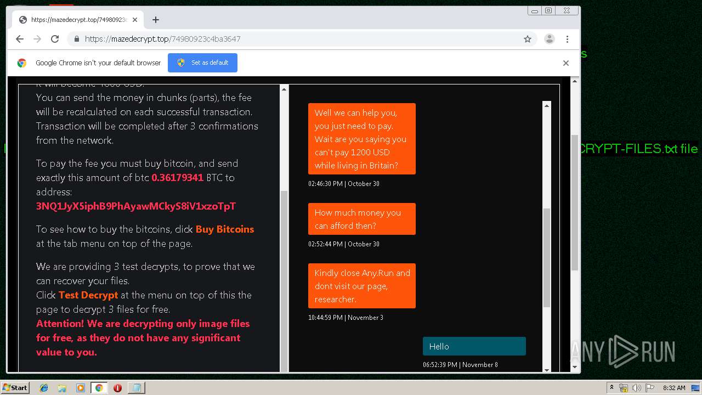The image size is (702, 395).
Task: View site lock security info
Action: coord(77,39)
